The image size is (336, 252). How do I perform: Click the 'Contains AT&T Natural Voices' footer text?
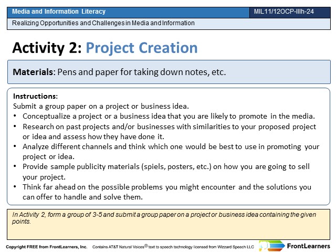click(173, 247)
